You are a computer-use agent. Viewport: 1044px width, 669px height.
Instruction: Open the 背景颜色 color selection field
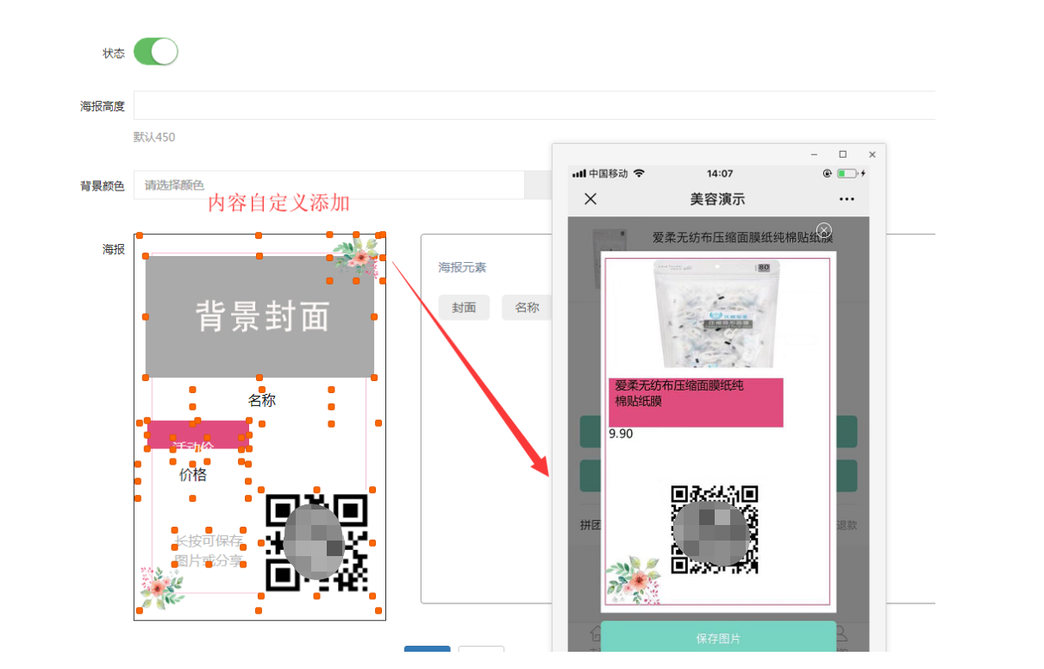point(328,185)
